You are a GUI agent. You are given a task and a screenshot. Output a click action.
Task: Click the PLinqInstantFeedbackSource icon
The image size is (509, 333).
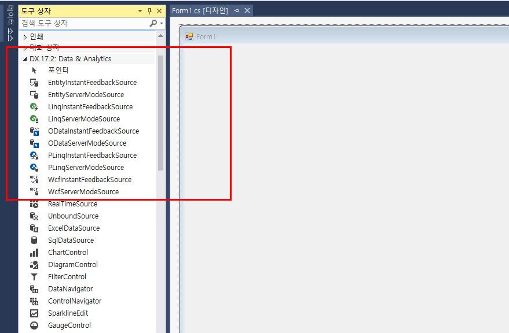34,156
